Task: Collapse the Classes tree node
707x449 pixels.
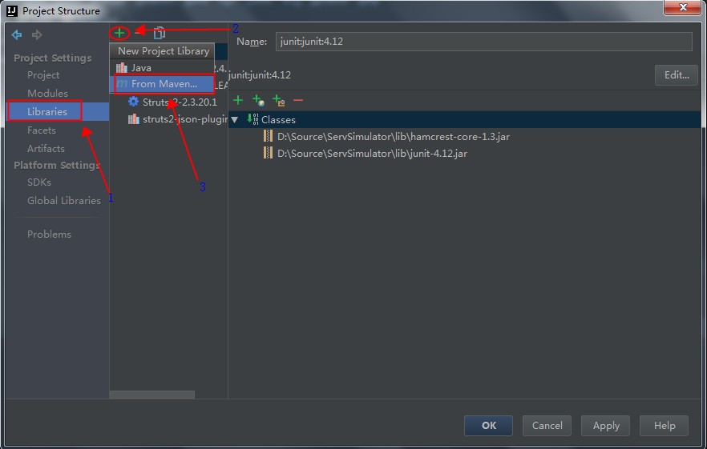Action: 234,120
